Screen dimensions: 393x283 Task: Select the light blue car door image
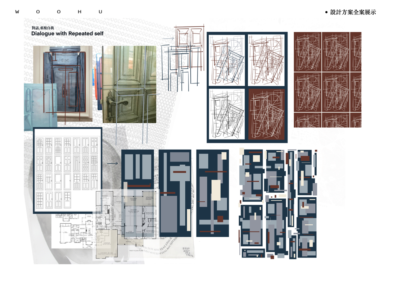coord(40,107)
